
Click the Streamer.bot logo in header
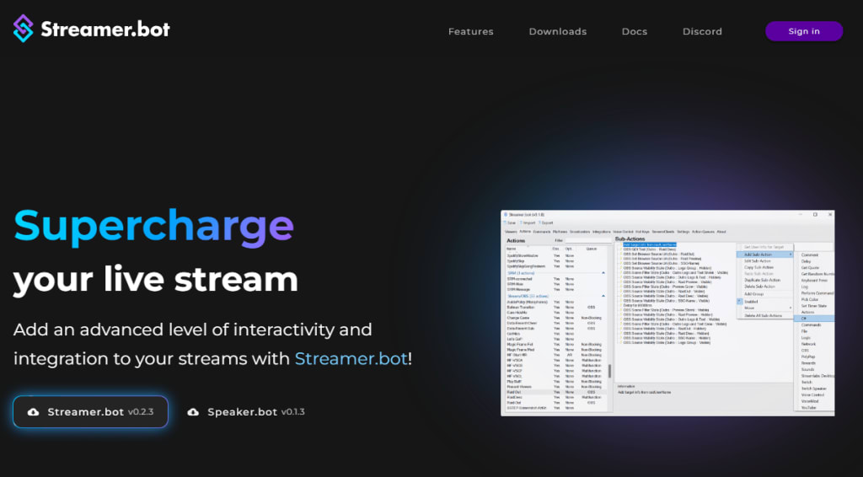click(x=91, y=29)
